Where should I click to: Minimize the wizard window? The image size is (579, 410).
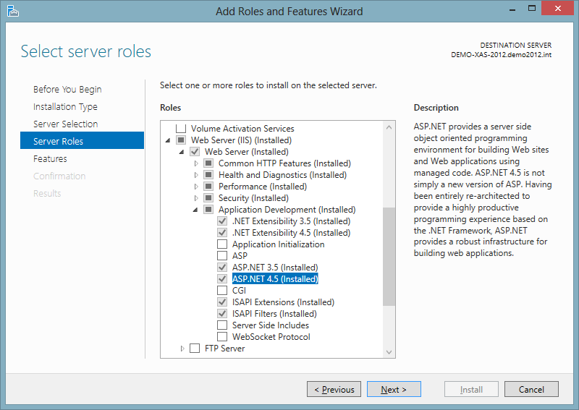(x=512, y=9)
